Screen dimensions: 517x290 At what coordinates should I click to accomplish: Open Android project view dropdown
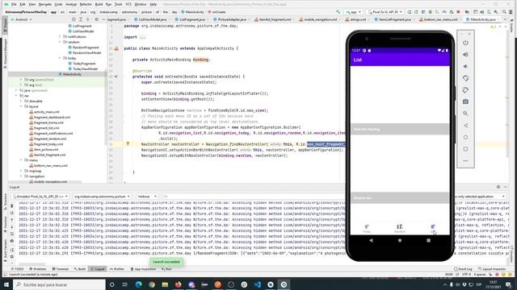[22, 19]
